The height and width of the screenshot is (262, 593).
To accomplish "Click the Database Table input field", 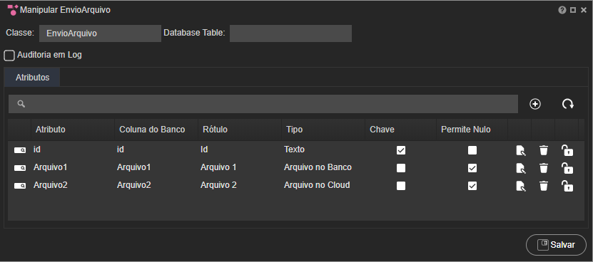I will pyautogui.click(x=290, y=33).
